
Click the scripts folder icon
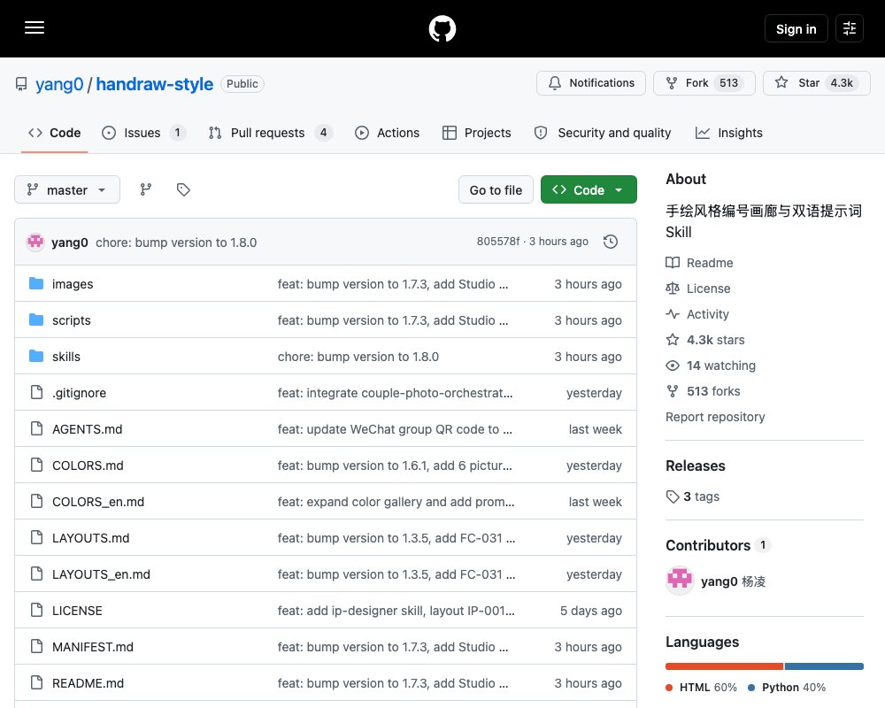(36, 319)
